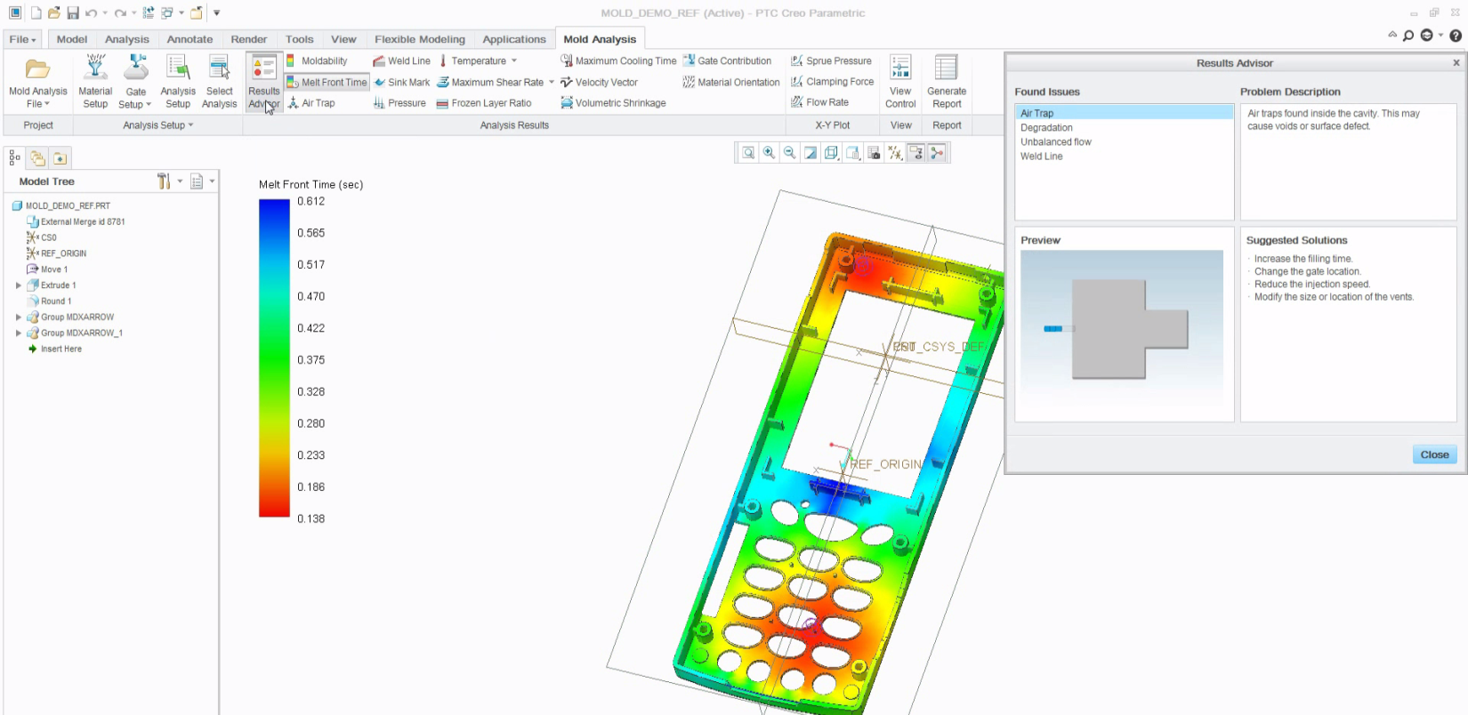The width and height of the screenshot is (1468, 715).
Task: Toggle datum display filters icon
Action: pos(895,153)
